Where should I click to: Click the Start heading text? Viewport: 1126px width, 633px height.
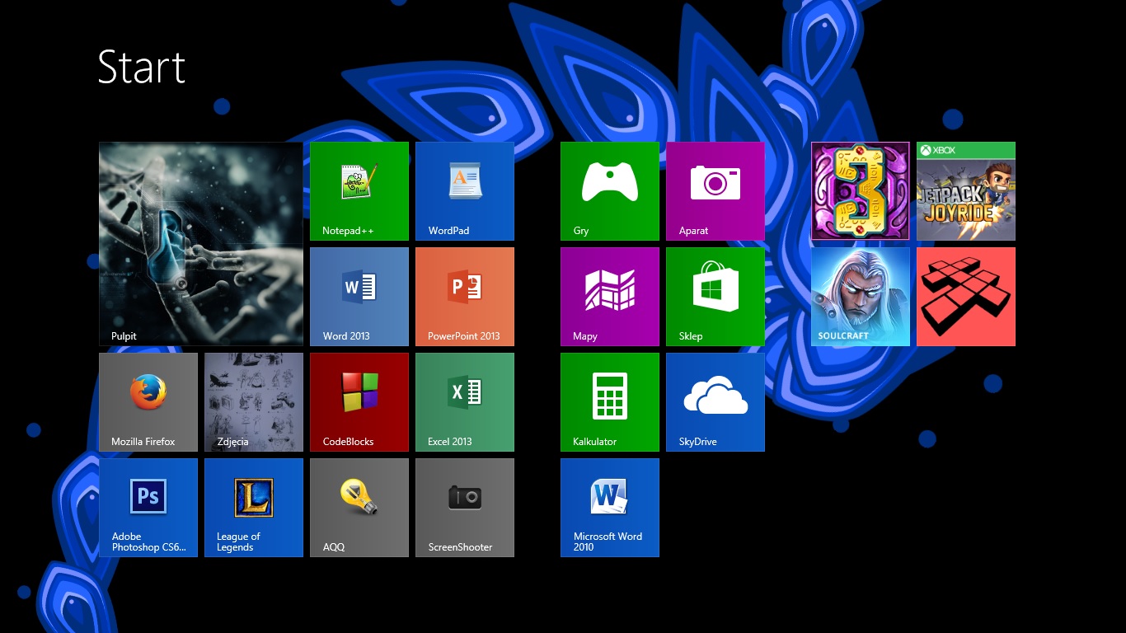point(142,67)
